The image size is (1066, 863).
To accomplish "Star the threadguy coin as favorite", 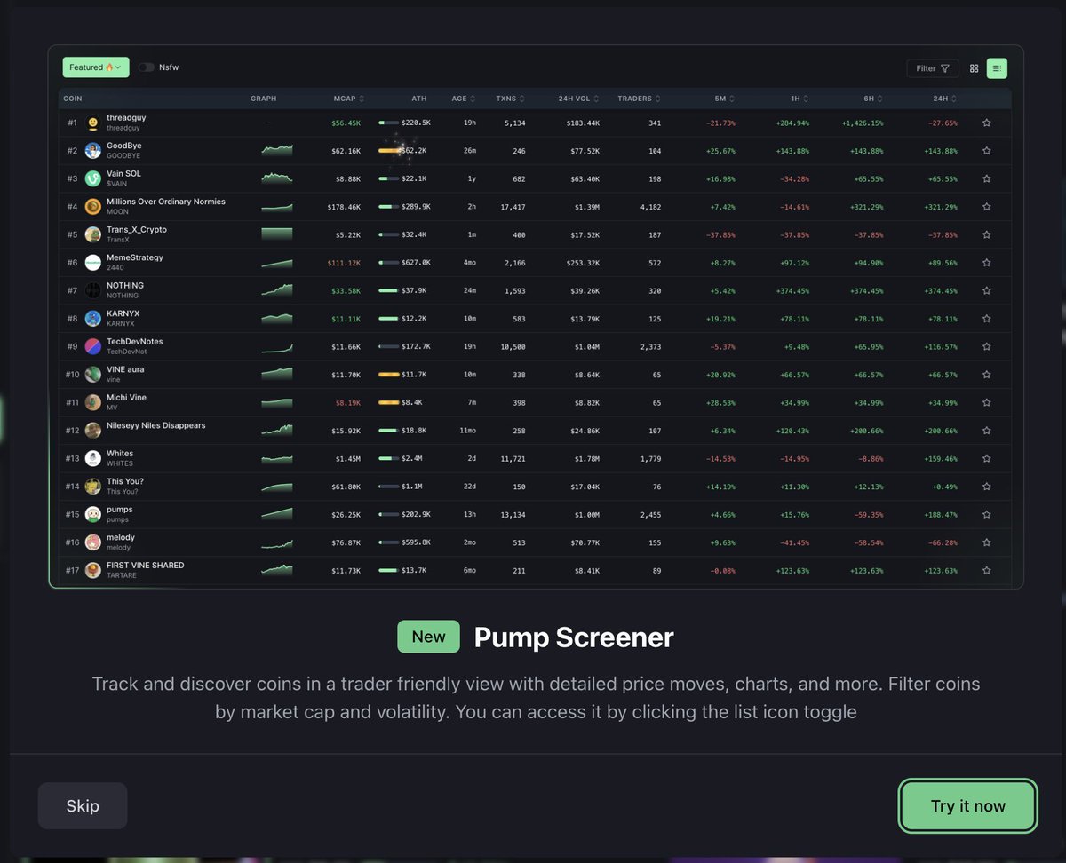I will [x=986, y=123].
